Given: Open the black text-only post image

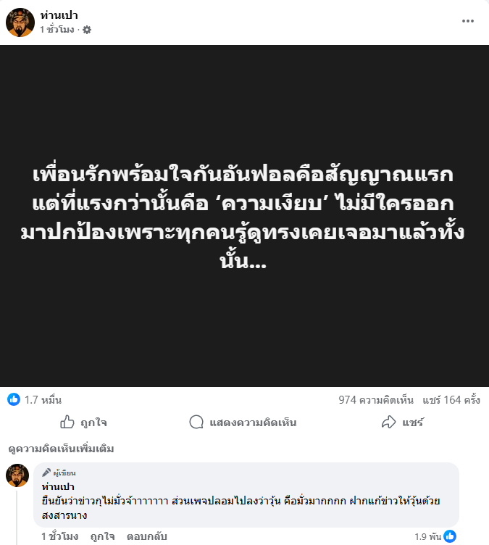Looking at the screenshot, I should (244, 215).
